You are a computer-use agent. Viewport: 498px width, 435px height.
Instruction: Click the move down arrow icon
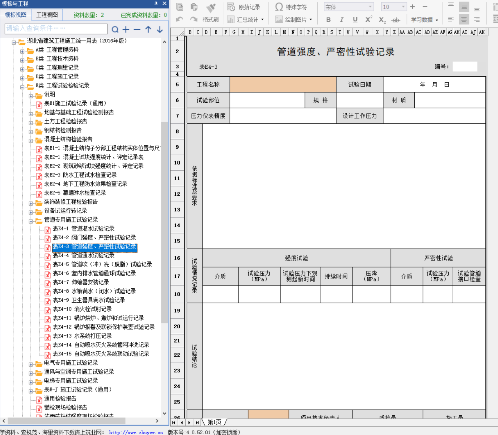pyautogui.click(x=160, y=29)
